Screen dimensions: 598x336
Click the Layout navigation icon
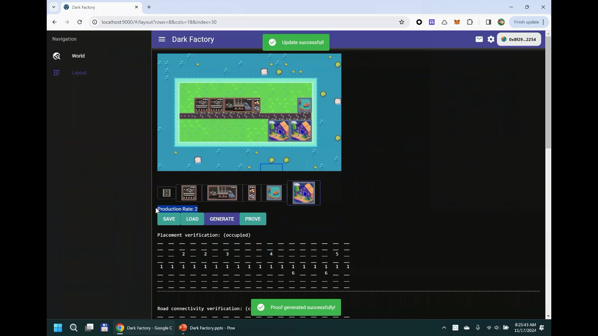tap(56, 72)
